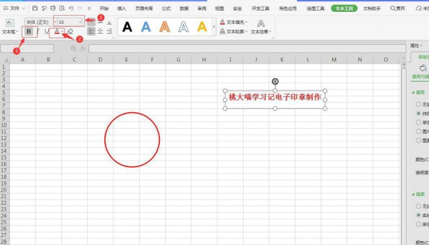Open the font color dropdown arrow
This screenshot has width=429, height=245.
(63, 32)
